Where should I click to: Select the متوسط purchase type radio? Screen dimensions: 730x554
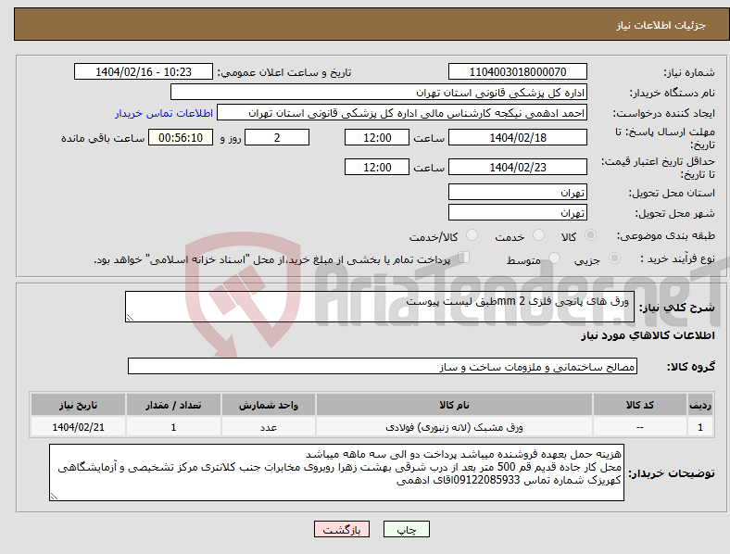click(555, 258)
